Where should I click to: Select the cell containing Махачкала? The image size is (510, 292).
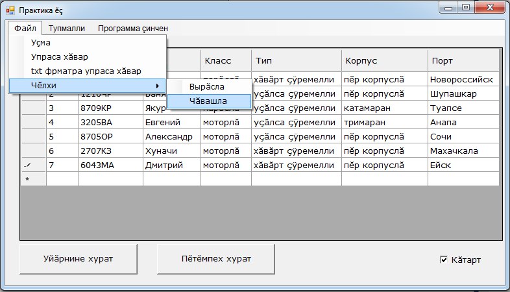pos(463,151)
